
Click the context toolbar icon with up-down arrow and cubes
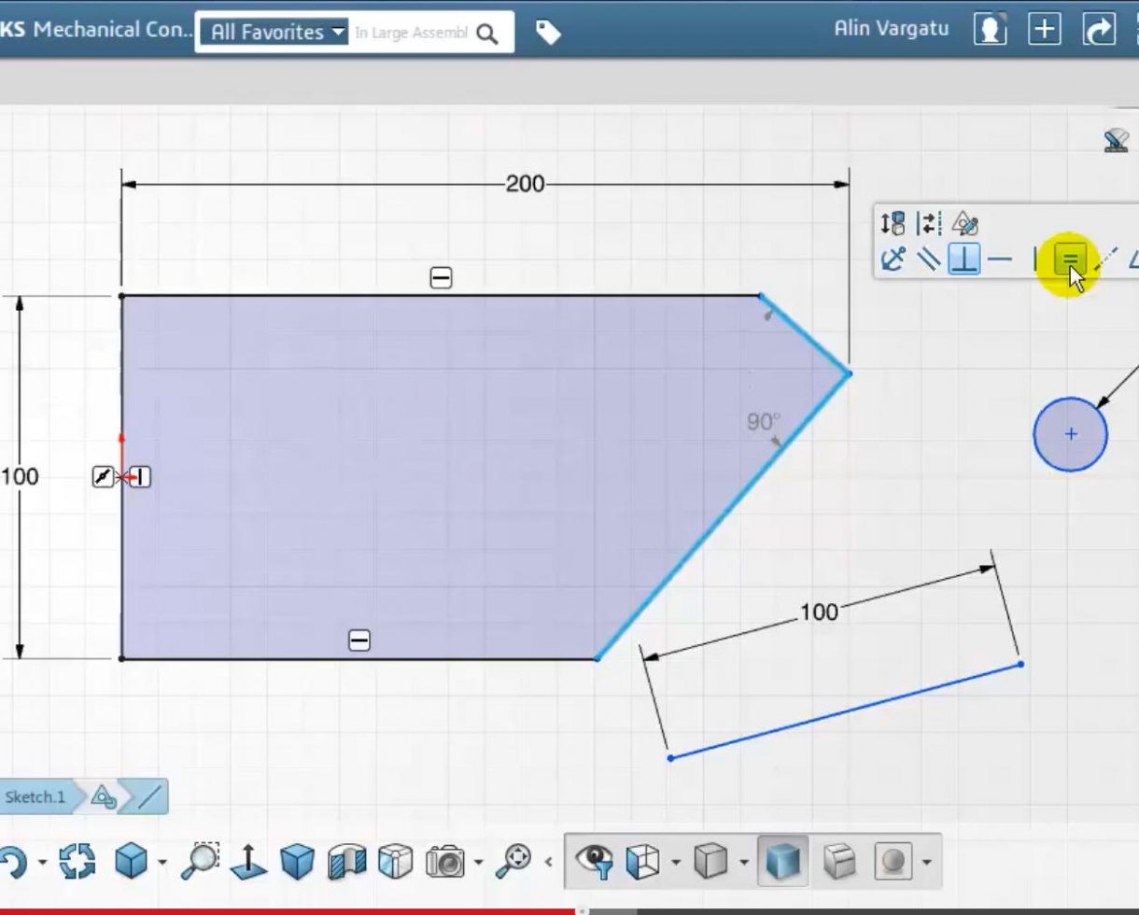click(893, 223)
